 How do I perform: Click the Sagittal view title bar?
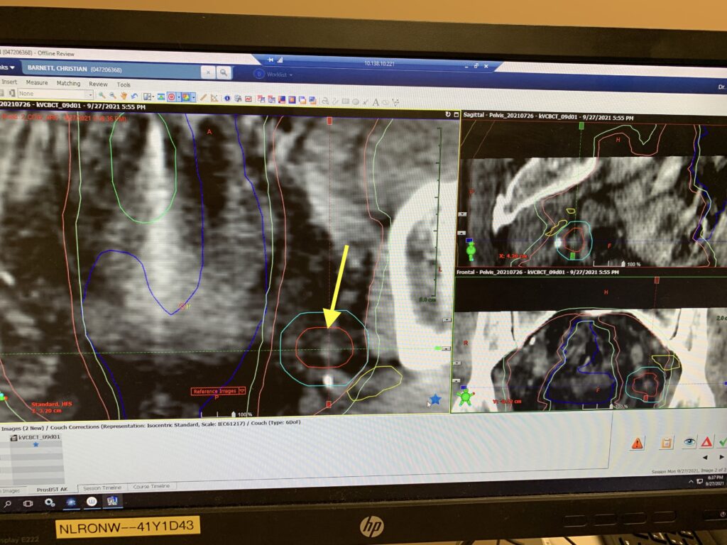click(x=594, y=117)
